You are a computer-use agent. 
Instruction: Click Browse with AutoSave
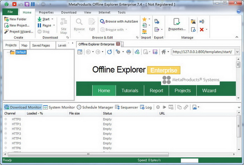pyautogui.click(x=119, y=21)
